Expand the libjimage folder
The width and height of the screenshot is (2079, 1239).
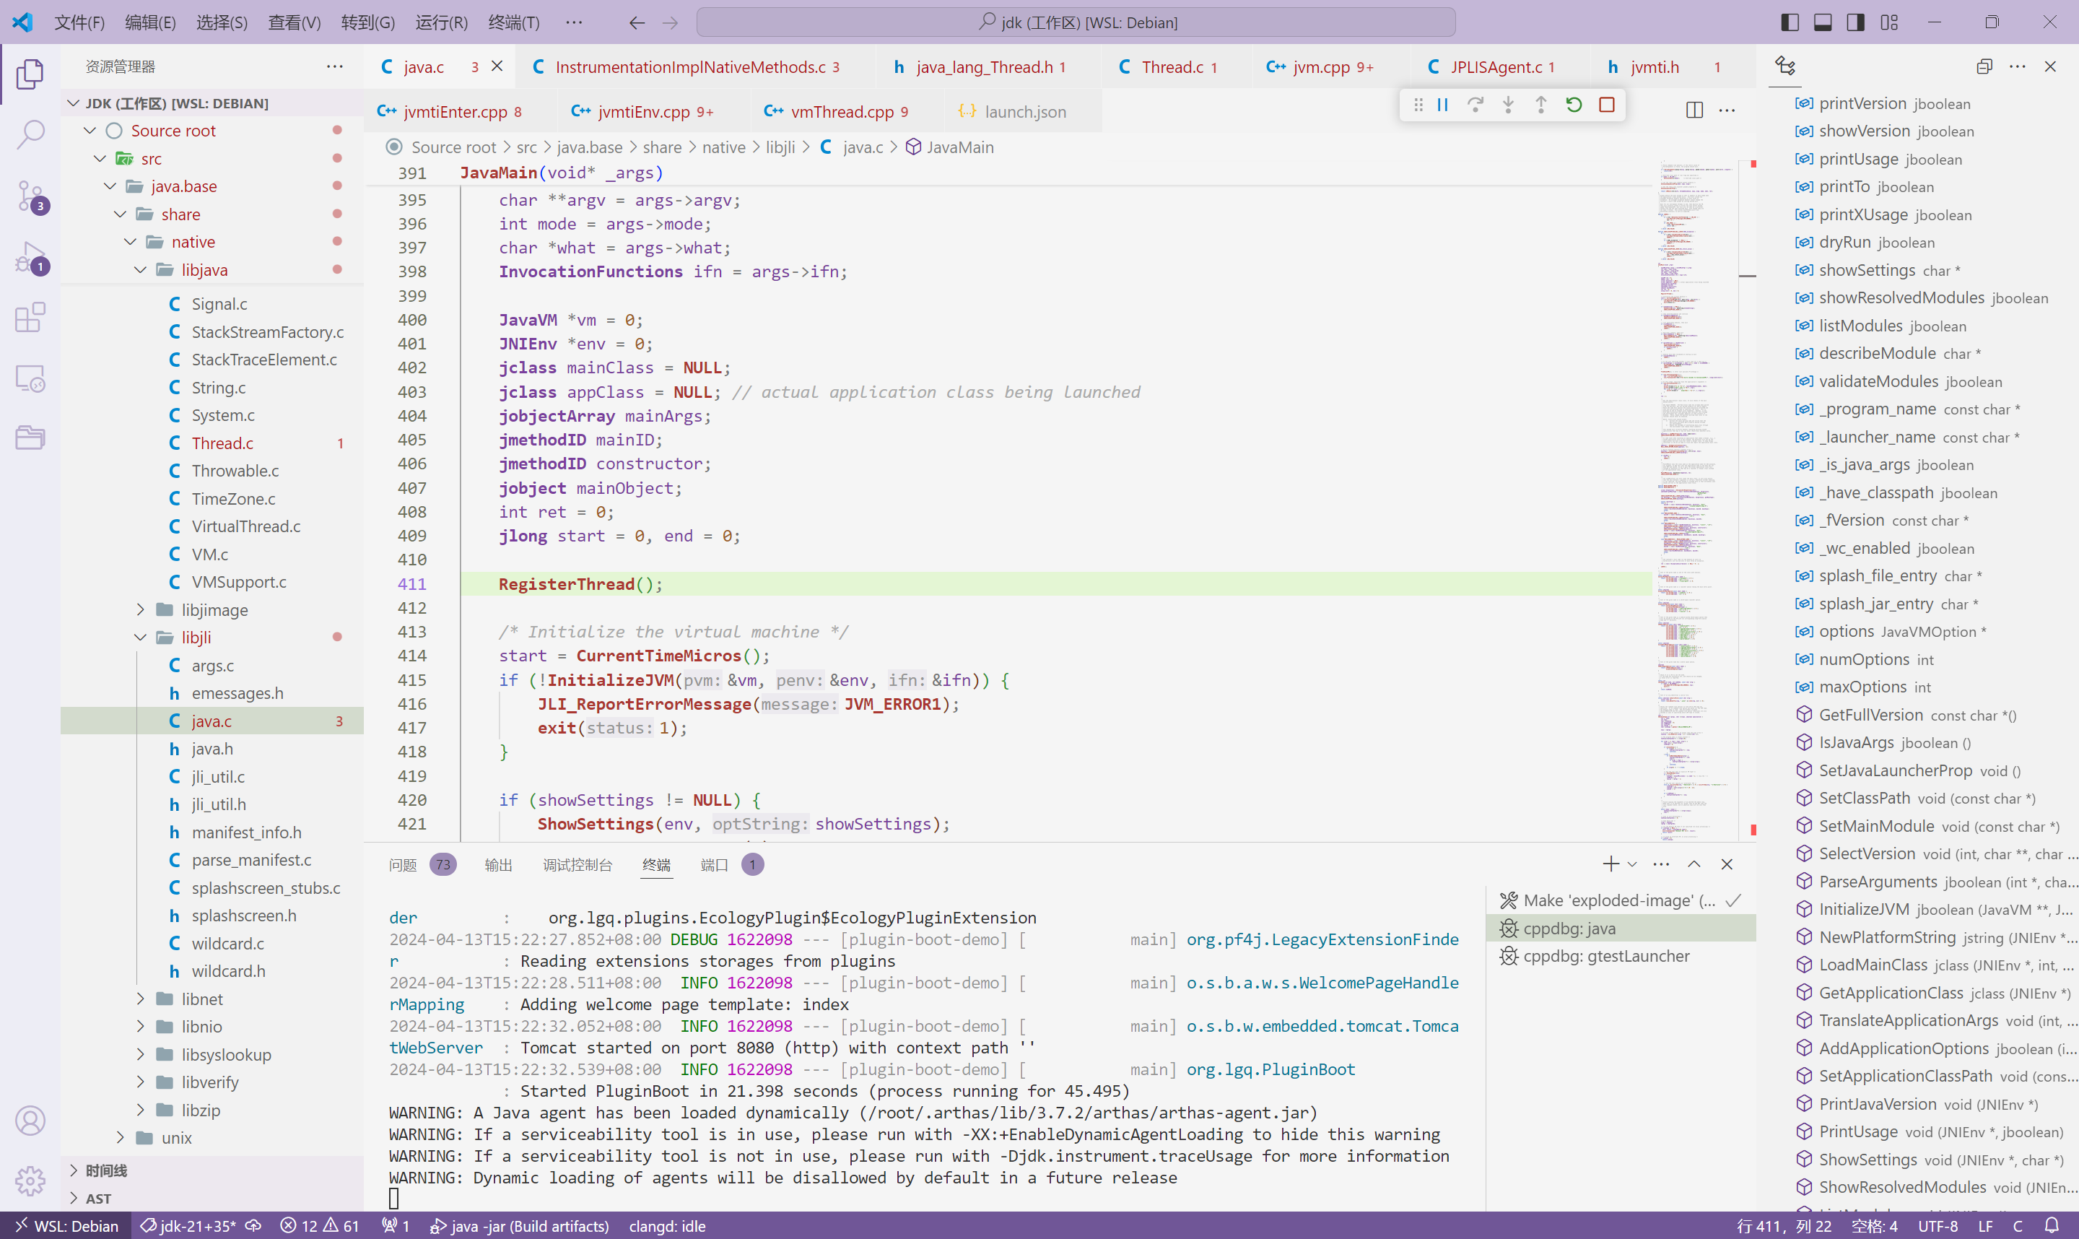[139, 609]
